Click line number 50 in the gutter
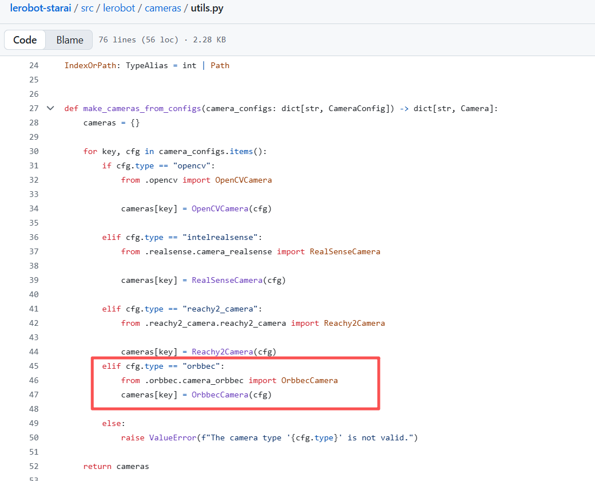This screenshot has width=595, height=481. point(33,437)
